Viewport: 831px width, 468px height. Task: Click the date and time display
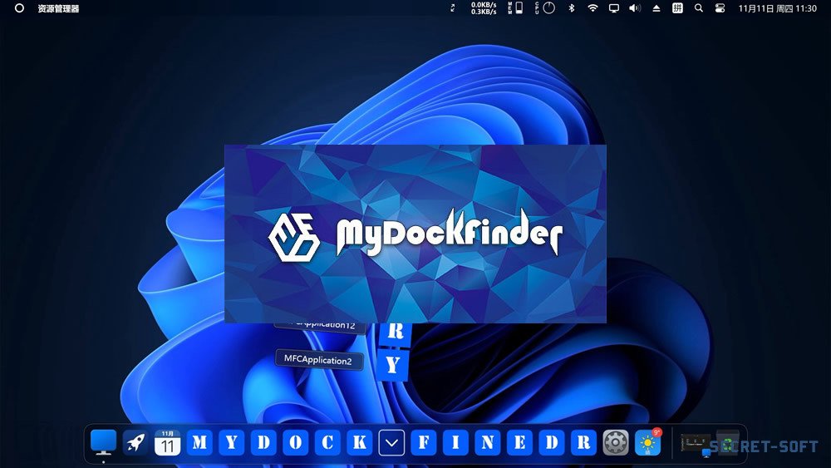(x=778, y=8)
